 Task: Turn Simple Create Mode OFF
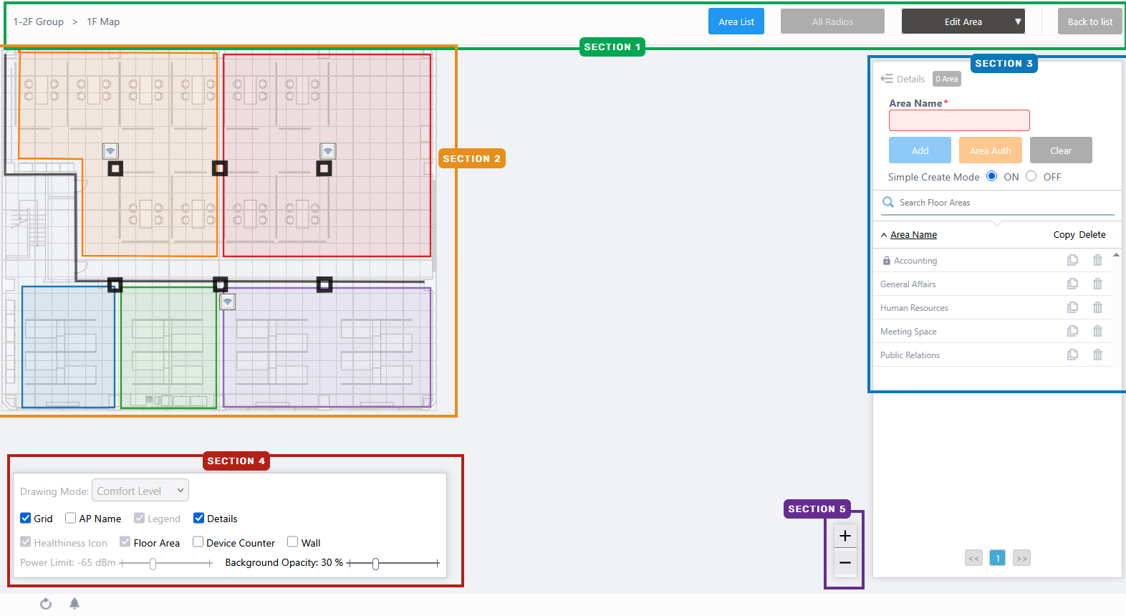pyautogui.click(x=1031, y=176)
